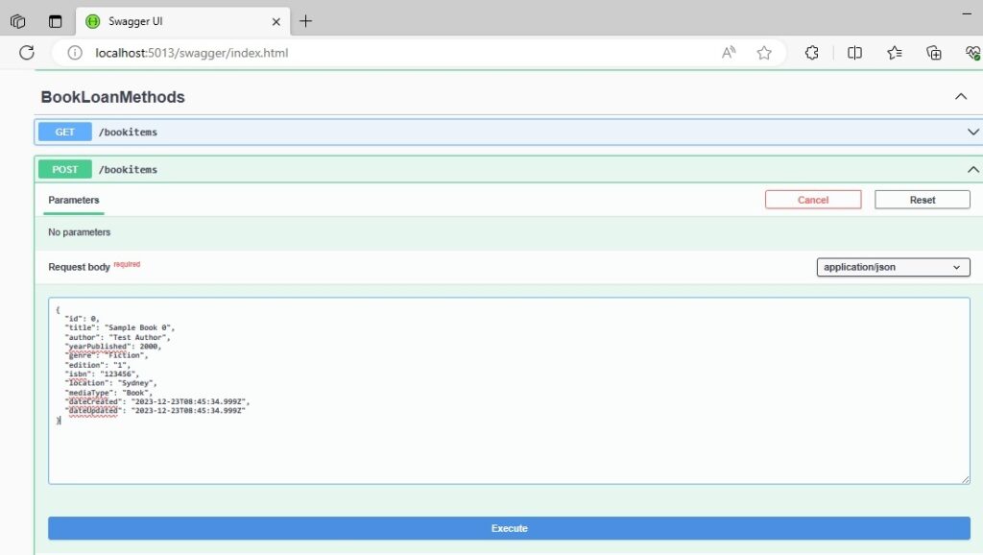Close the Swagger UI tab
Image resolution: width=983 pixels, height=555 pixels.
[x=276, y=21]
